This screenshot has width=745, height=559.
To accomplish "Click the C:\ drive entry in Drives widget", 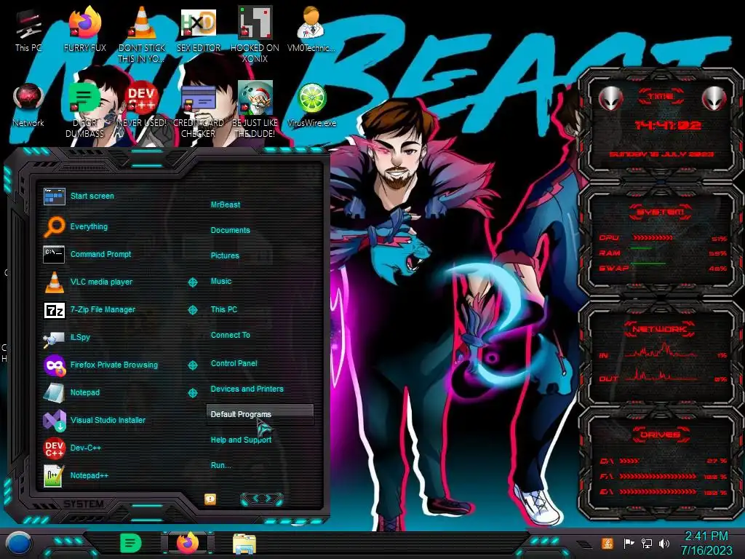I will click(x=663, y=461).
